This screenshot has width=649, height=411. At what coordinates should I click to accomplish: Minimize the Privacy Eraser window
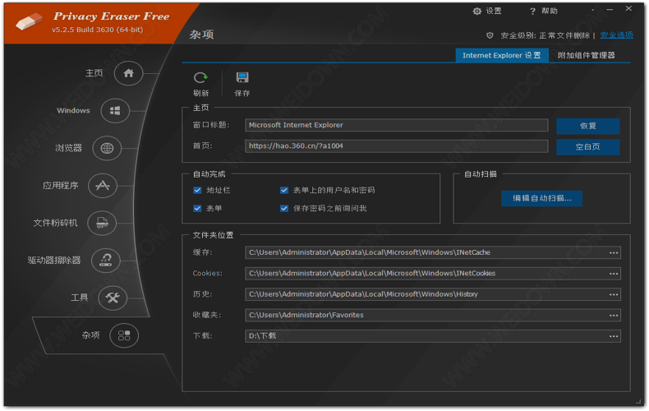[610, 9]
